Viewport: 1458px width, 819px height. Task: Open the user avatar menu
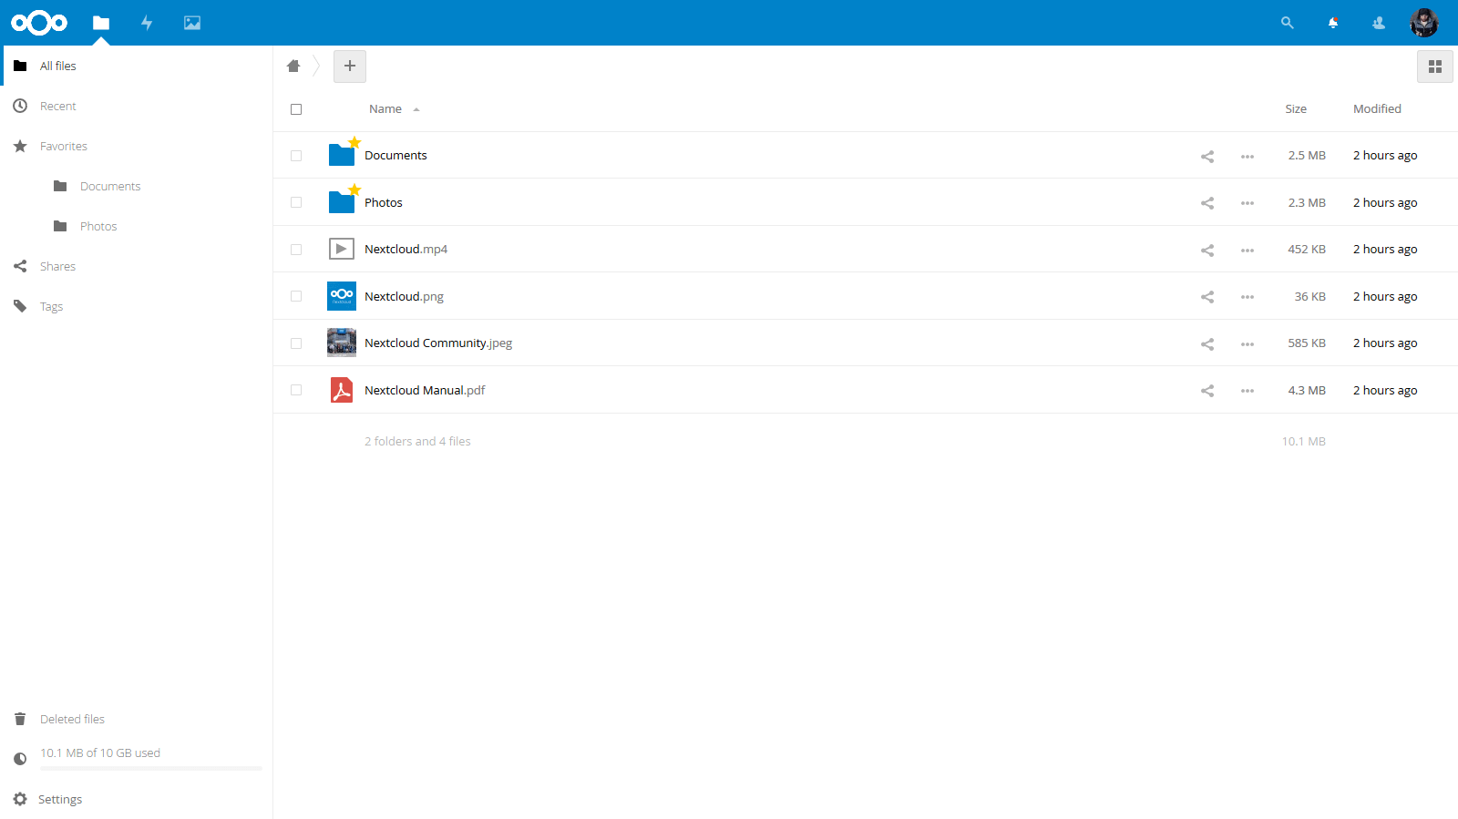[1424, 23]
